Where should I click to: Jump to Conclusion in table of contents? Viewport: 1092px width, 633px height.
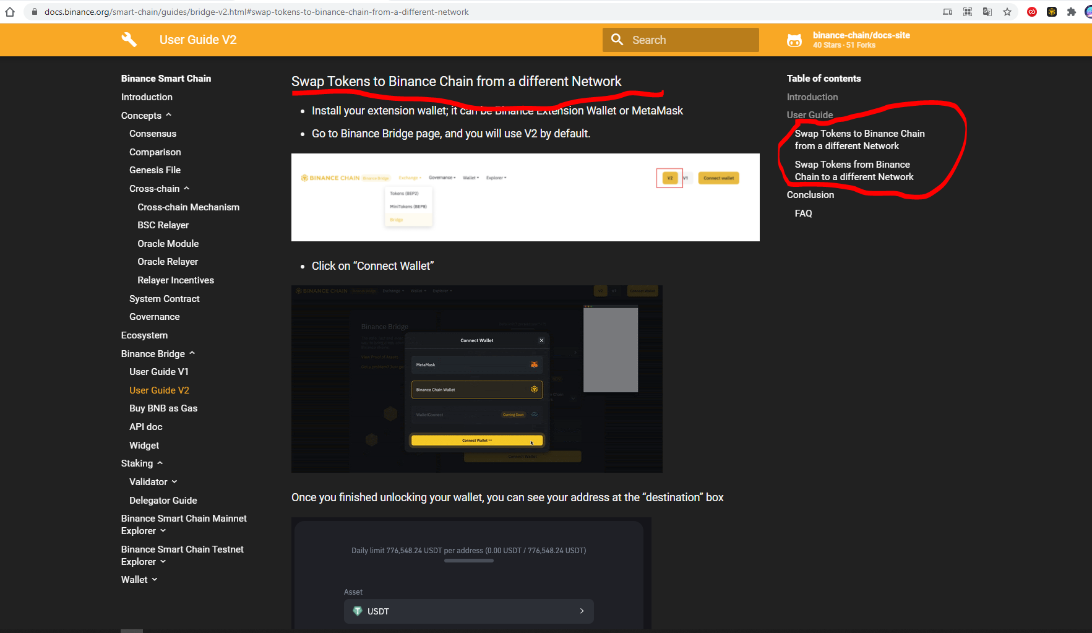coord(810,195)
